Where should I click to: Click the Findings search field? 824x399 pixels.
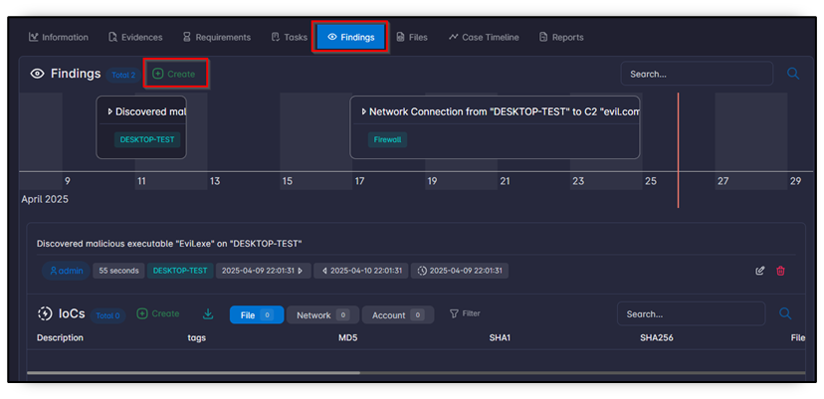click(x=697, y=74)
